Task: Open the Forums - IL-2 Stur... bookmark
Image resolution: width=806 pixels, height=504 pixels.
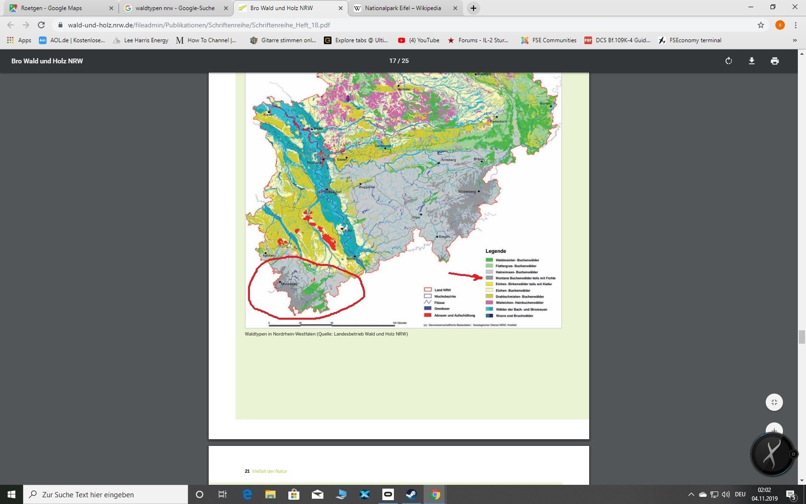Action: pos(478,40)
